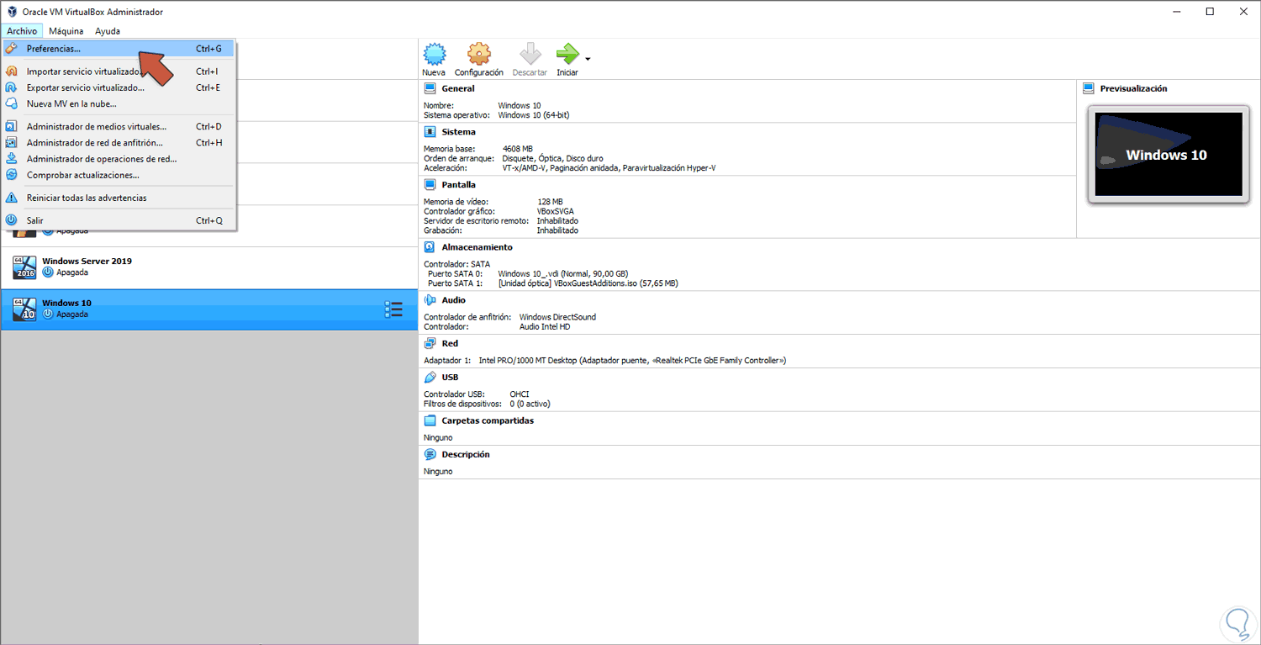The width and height of the screenshot is (1261, 645).
Task: Click the General section header
Action: pyautogui.click(x=458, y=88)
